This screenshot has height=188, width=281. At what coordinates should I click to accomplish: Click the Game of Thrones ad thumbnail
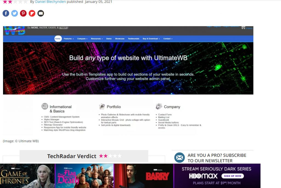(27, 176)
